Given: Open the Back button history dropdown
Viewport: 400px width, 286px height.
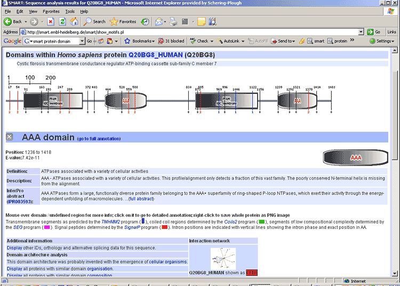Looking at the screenshot, I should 26,22.
